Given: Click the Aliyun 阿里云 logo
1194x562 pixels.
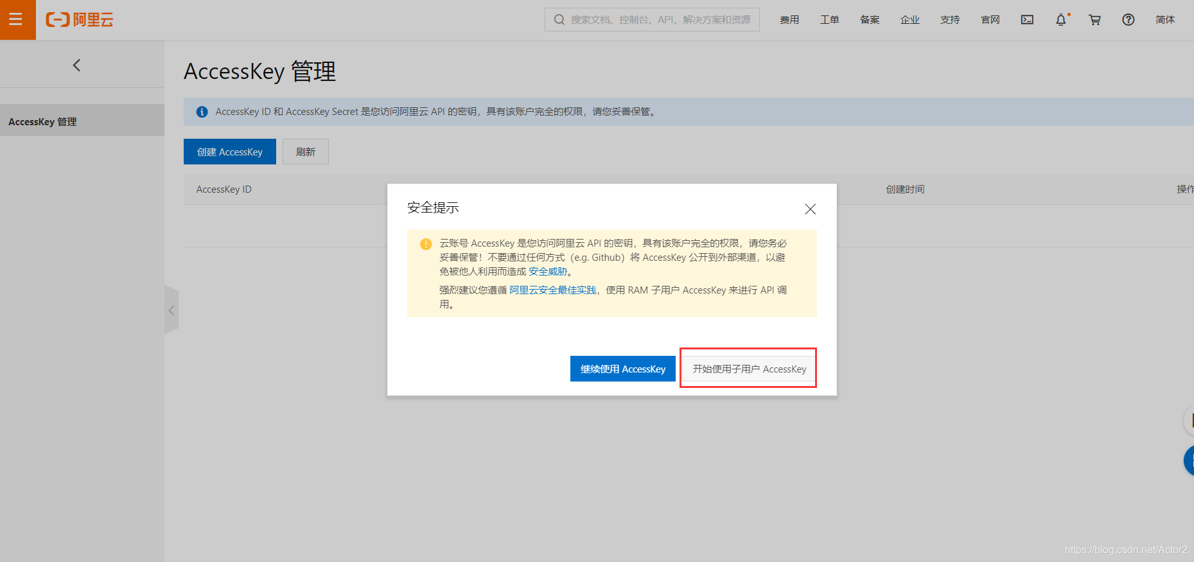Looking at the screenshot, I should point(80,20).
